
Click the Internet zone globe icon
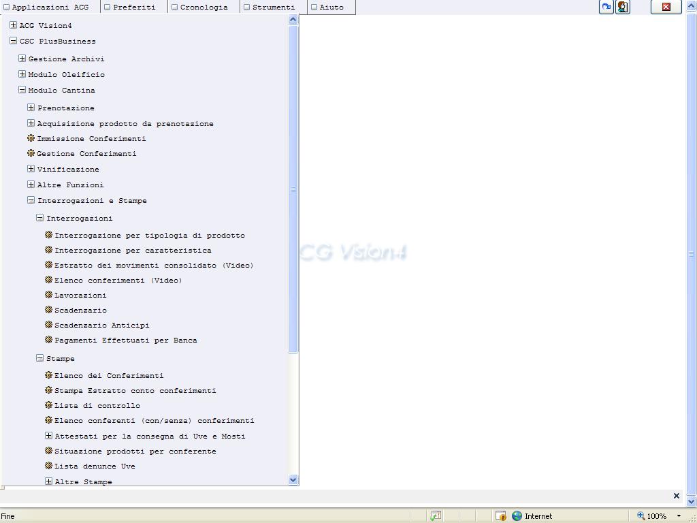517,516
